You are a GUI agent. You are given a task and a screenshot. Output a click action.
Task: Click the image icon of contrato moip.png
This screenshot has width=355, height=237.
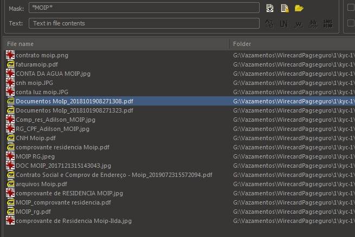pos(10,55)
